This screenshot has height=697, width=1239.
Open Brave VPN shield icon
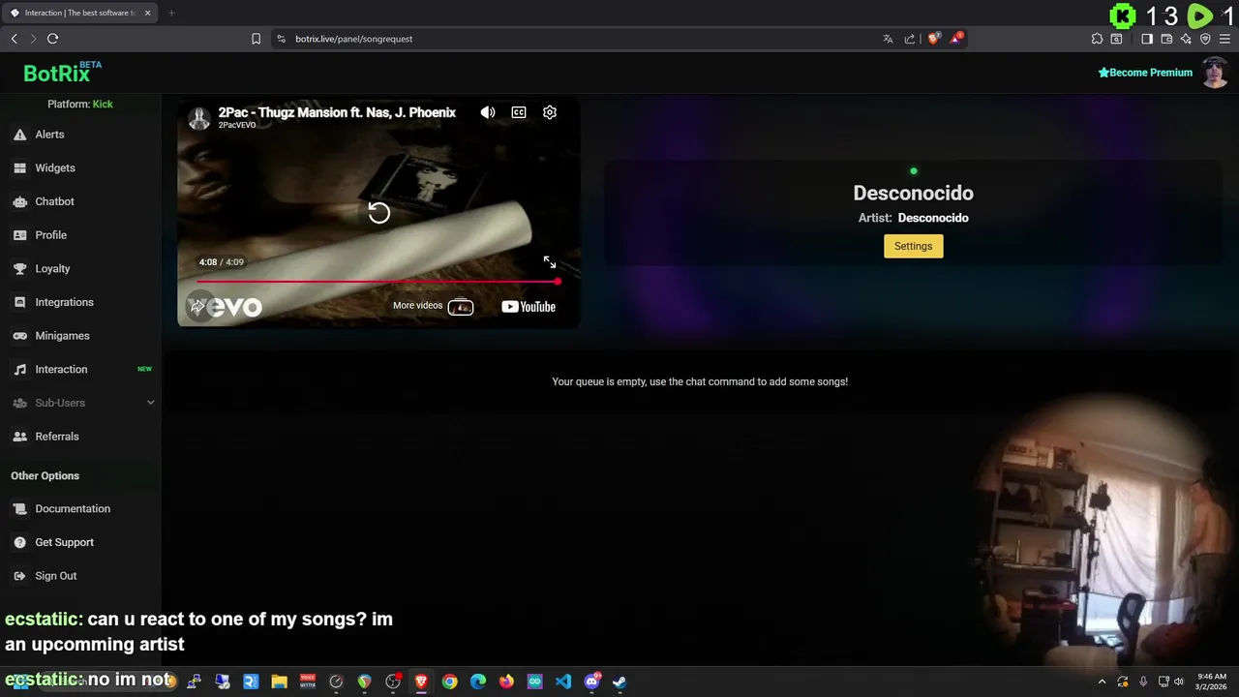(x=1205, y=39)
